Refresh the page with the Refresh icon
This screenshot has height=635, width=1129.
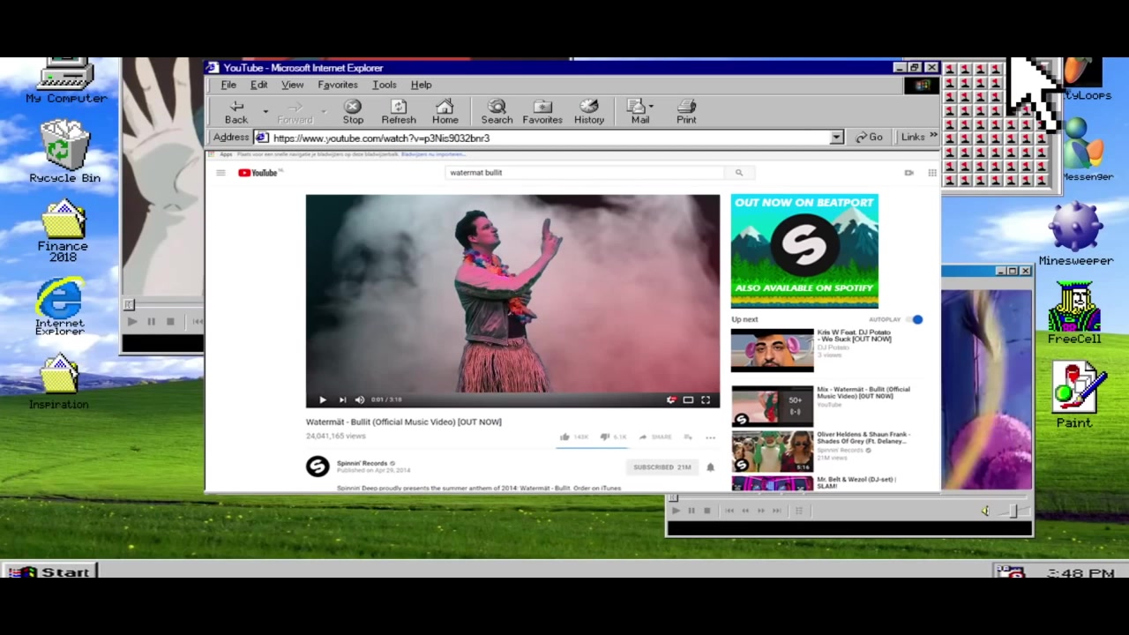(x=399, y=112)
